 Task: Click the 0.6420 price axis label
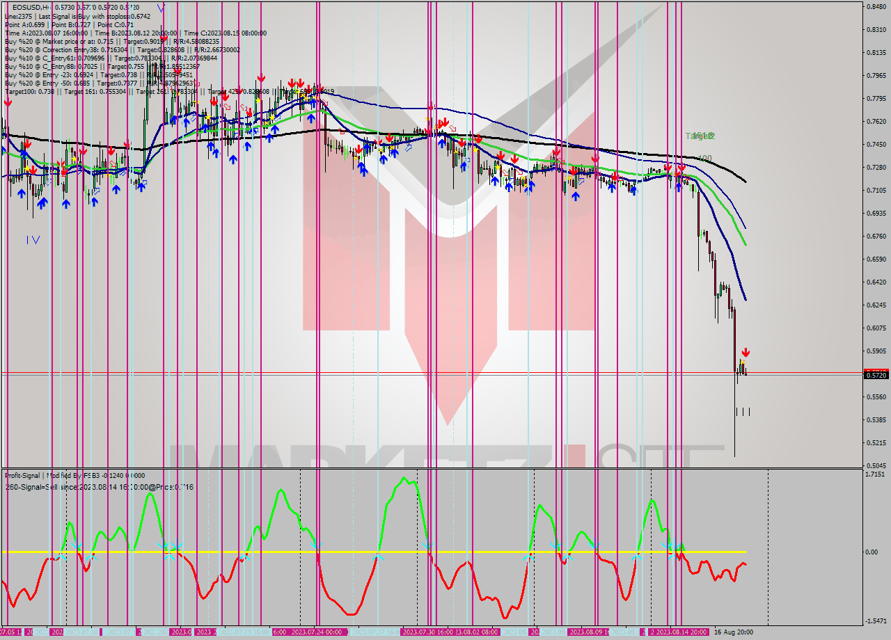coord(876,282)
